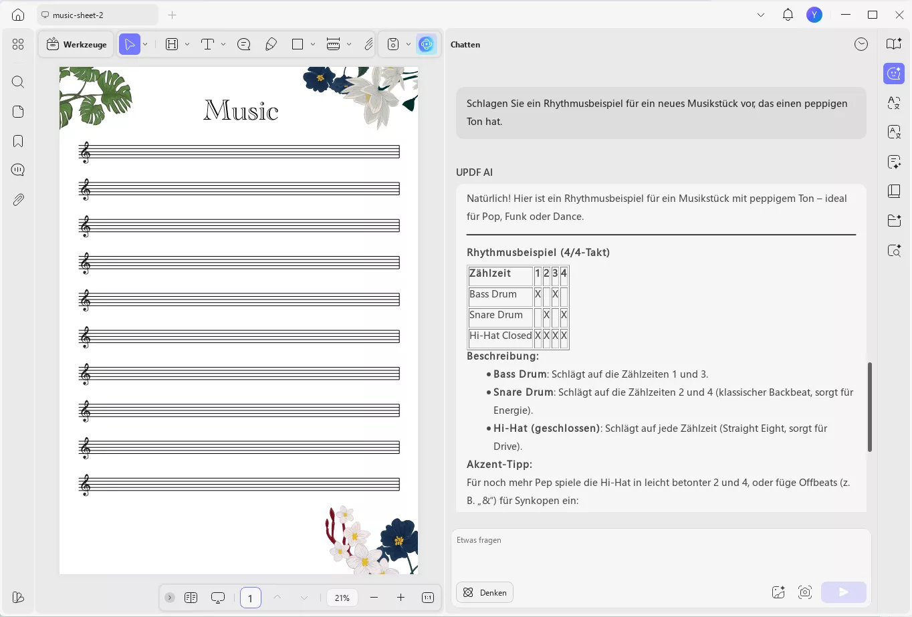Expand the text tool dropdown arrow
The height and width of the screenshot is (617, 912).
[x=223, y=44]
